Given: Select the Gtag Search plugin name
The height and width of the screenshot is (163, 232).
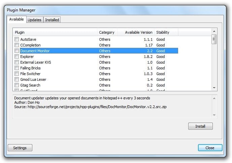Looking at the screenshot, I should point(30,85).
